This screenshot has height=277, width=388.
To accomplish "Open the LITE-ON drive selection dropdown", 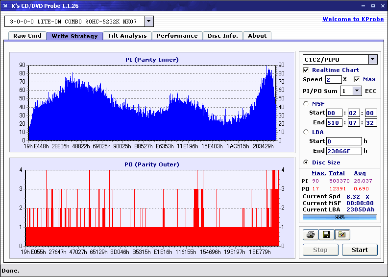I will click(149, 22).
